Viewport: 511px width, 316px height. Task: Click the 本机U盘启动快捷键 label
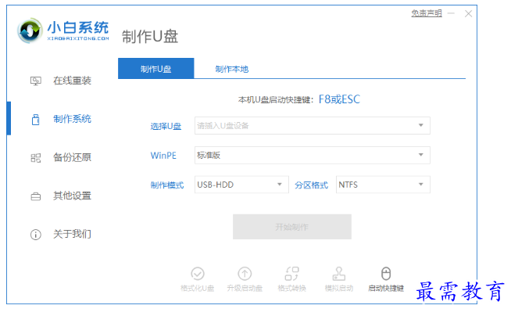(x=274, y=100)
